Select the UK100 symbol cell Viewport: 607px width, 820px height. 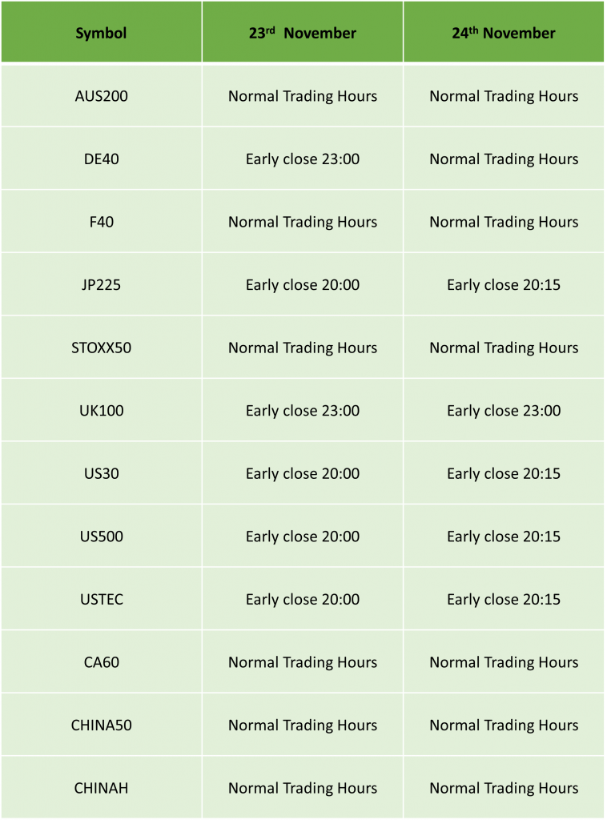point(101,411)
